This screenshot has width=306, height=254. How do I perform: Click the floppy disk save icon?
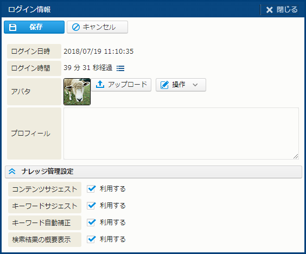(13, 27)
